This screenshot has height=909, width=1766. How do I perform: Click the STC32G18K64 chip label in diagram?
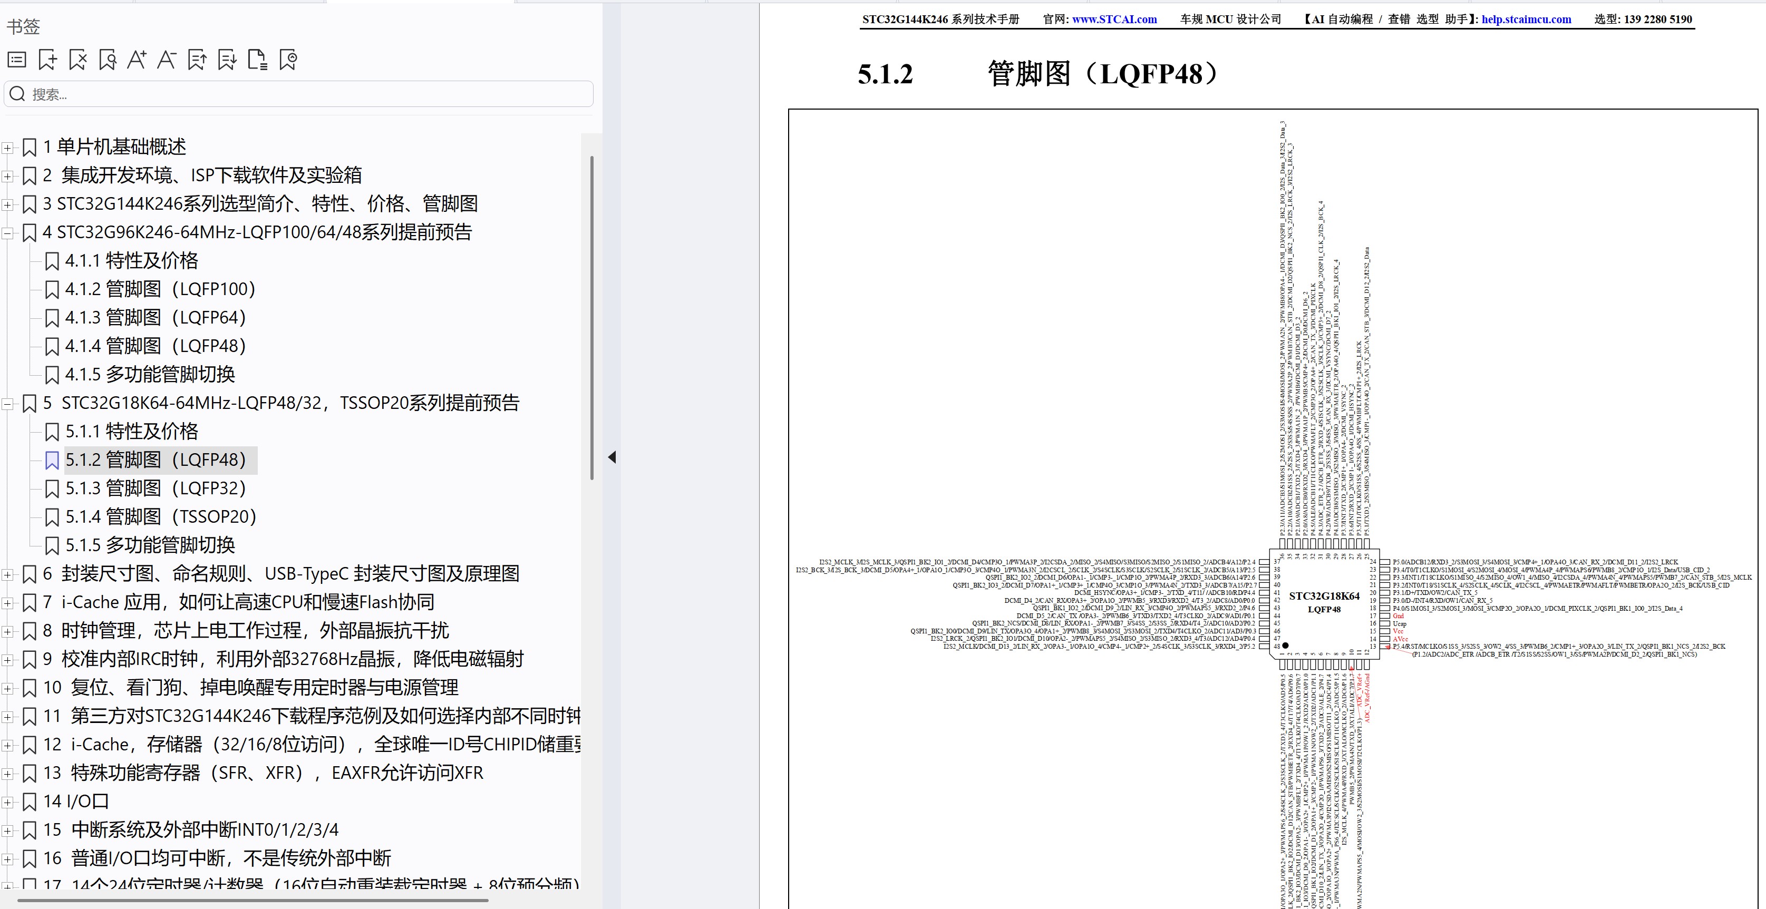[x=1324, y=597]
